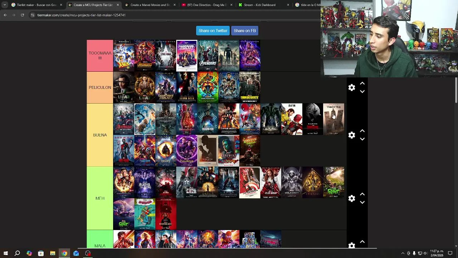458x258 pixels.
Task: Switch to 'tilde en la O' Google tab
Action: point(308,5)
